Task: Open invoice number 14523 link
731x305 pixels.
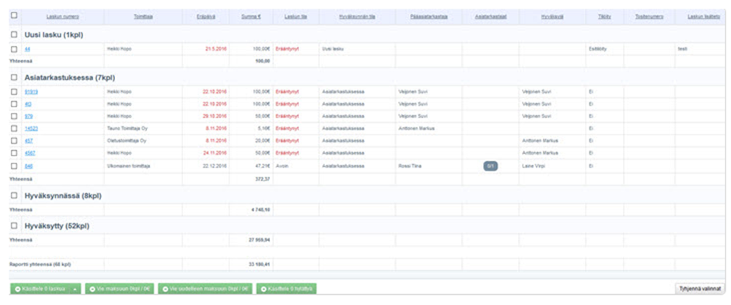Action: tap(31, 128)
